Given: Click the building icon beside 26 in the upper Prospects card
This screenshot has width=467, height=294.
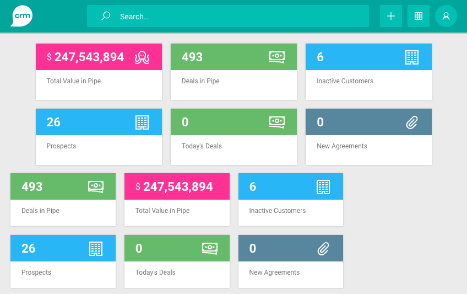Looking at the screenshot, I should (x=142, y=122).
